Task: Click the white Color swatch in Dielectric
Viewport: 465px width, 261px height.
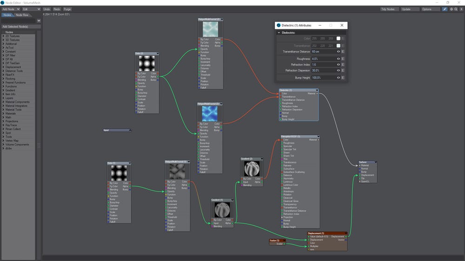Action: click(339, 39)
